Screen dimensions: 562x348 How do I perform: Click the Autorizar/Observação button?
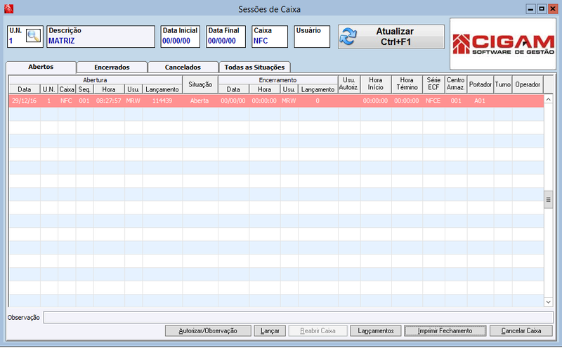click(x=208, y=331)
